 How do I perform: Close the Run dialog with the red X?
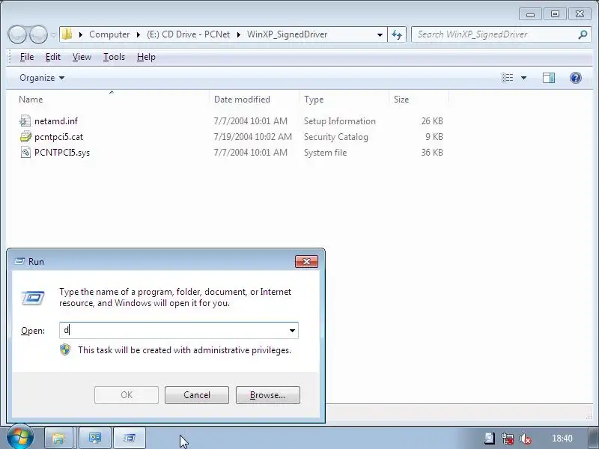point(306,261)
